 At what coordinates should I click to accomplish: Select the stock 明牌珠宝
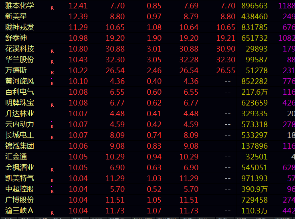pos(20,103)
